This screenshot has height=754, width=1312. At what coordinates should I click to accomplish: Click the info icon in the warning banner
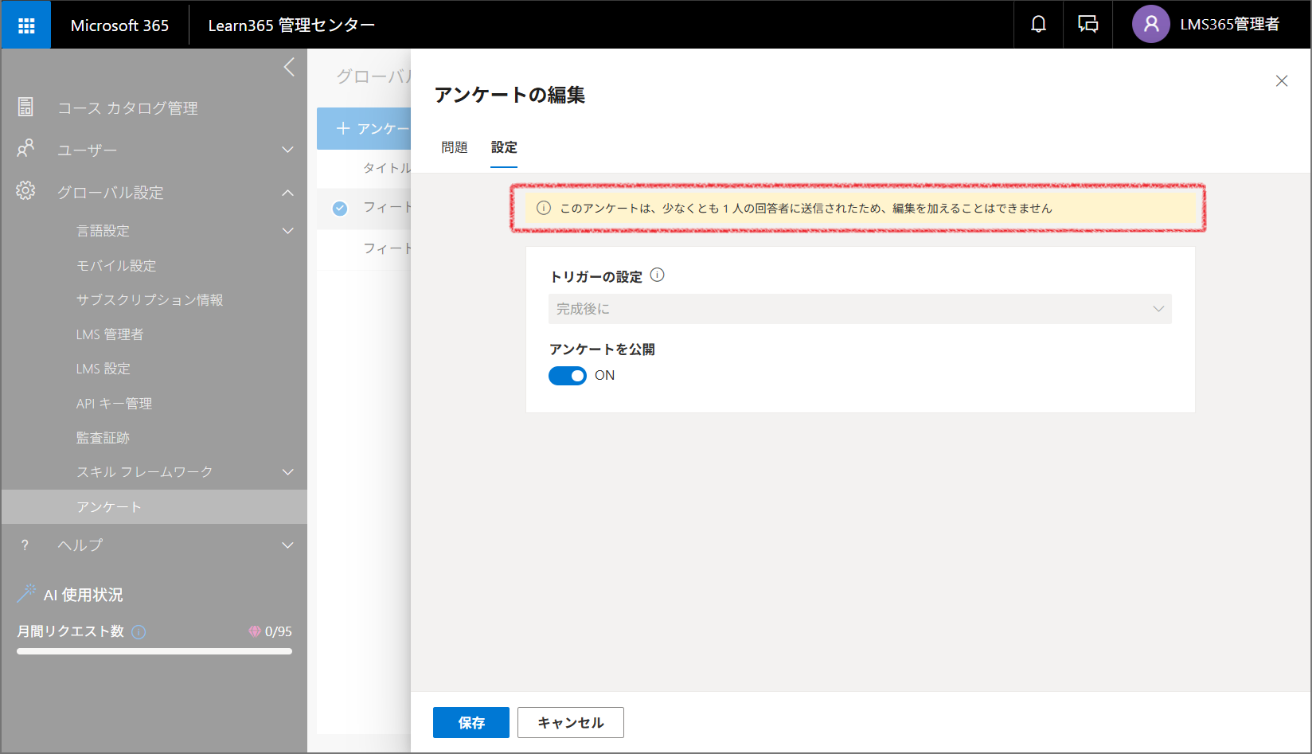coord(544,208)
